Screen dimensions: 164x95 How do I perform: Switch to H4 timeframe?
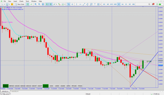[x=123, y=4]
